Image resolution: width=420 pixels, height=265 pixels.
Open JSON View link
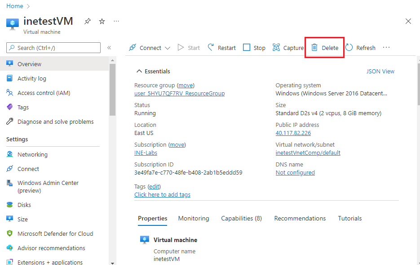point(380,71)
